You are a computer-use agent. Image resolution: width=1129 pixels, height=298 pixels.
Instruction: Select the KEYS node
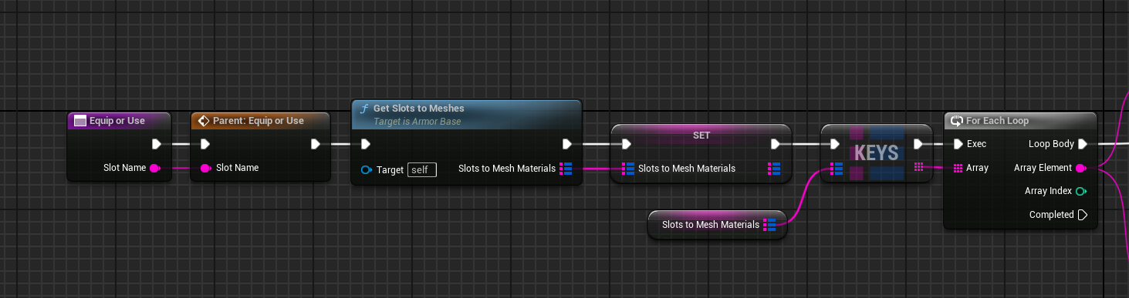877,153
